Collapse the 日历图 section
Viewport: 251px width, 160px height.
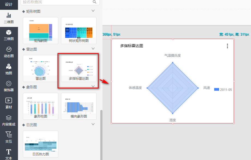[93, 124]
